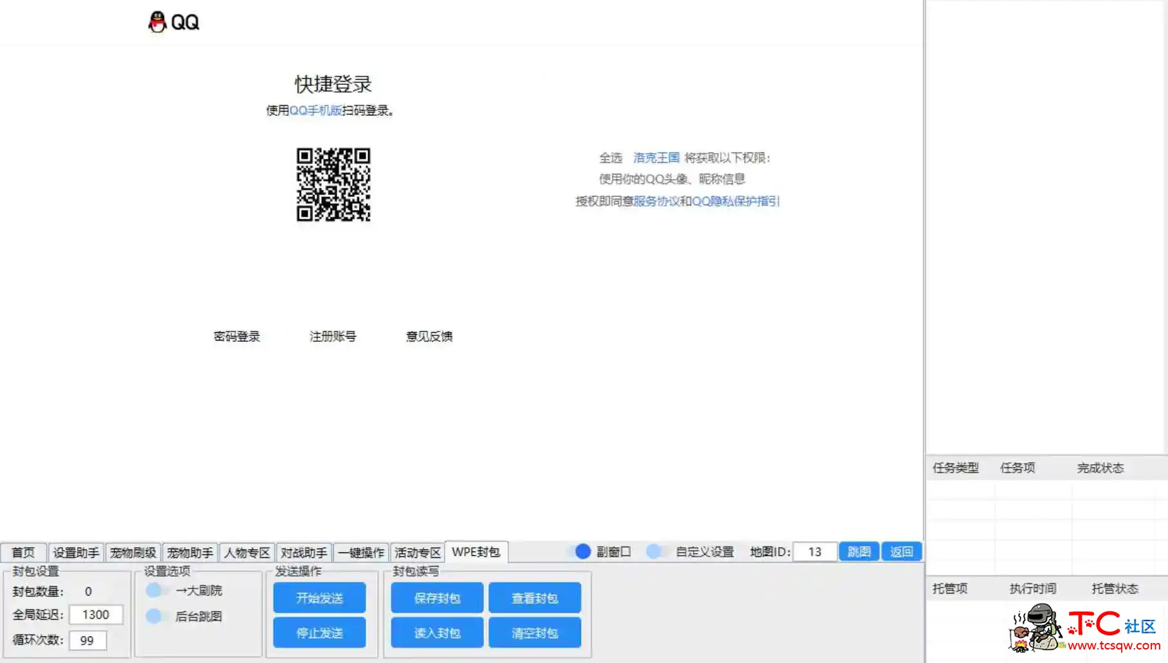Switch to the 活动专区 tab
This screenshot has height=663, width=1168.
point(417,553)
